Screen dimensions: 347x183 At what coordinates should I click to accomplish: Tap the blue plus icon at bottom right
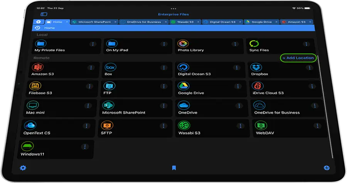click(x=327, y=168)
